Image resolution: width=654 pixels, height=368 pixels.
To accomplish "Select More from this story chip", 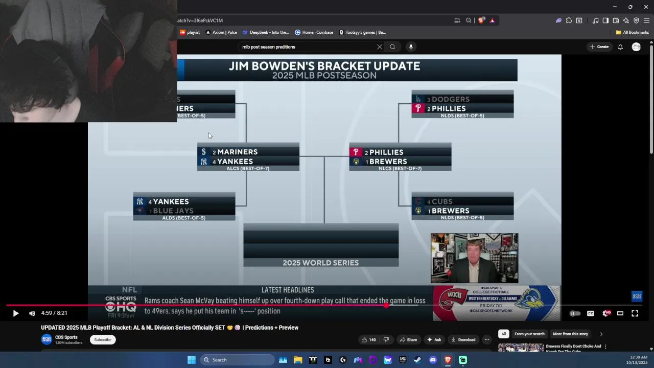I will click(x=570, y=334).
